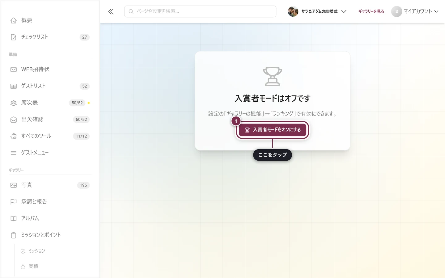The image size is (445, 278).
Task: Open the チェックリスト menu item
Action: coord(50,37)
